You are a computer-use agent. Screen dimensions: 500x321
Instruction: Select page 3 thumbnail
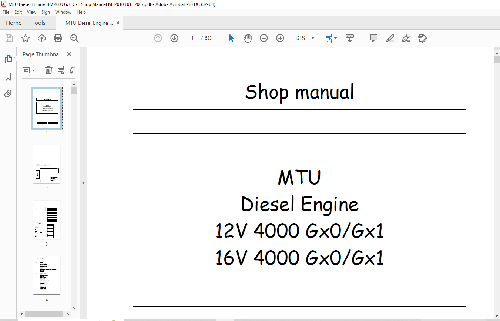[x=47, y=219]
